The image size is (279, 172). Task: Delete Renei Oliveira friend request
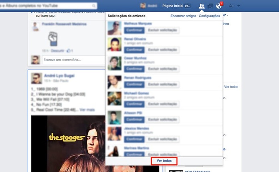point(162,50)
